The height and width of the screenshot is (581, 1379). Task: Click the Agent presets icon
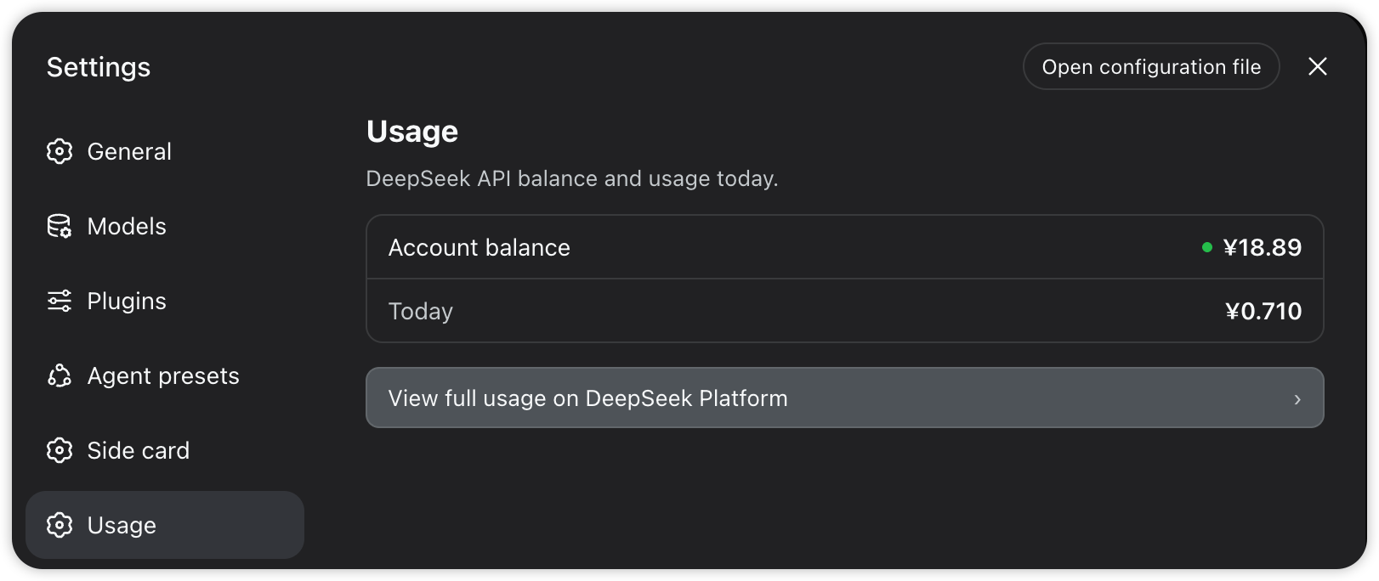tap(60, 375)
